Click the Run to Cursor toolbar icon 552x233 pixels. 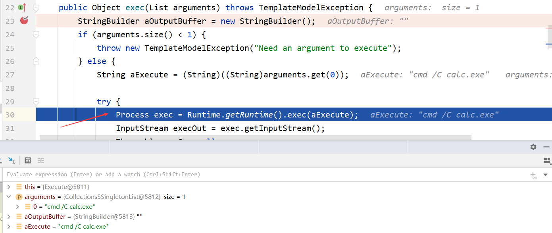pos(12,160)
